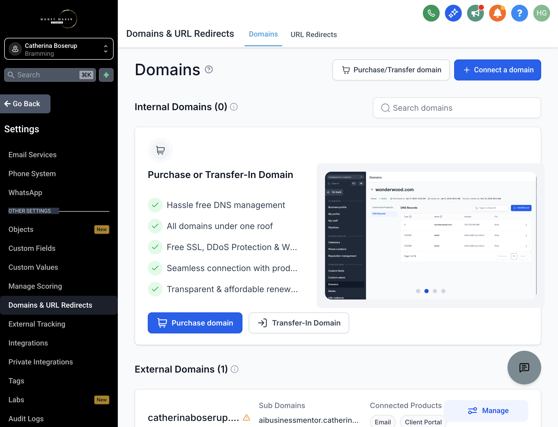Open the floating chat widget button
The height and width of the screenshot is (427, 558).
pyautogui.click(x=524, y=367)
